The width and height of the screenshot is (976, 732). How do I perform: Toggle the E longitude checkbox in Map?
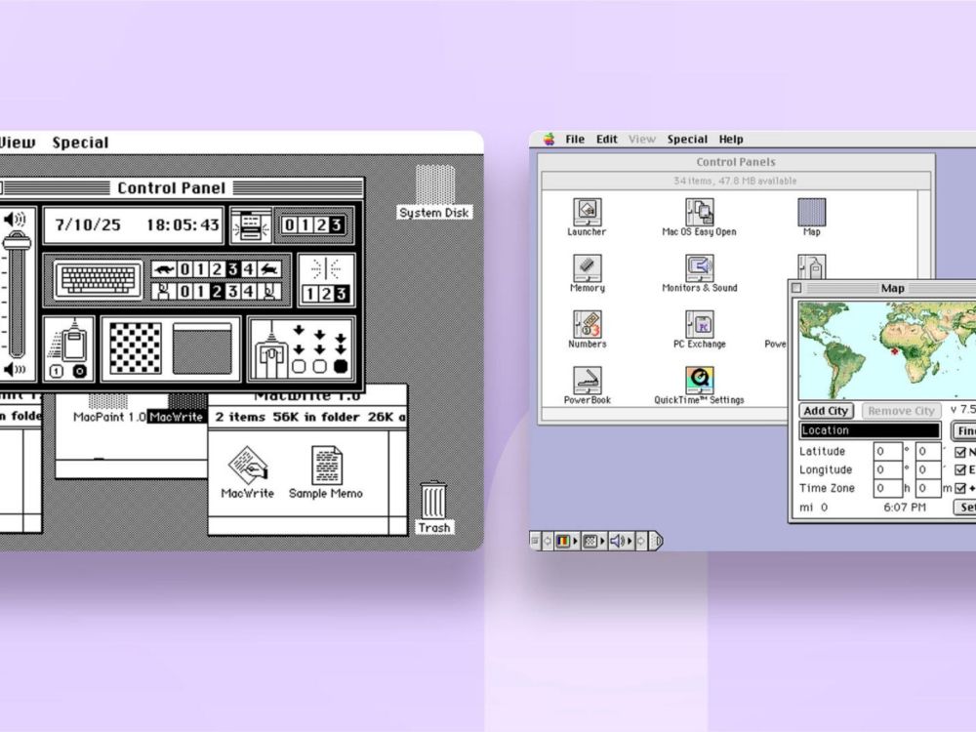point(960,470)
